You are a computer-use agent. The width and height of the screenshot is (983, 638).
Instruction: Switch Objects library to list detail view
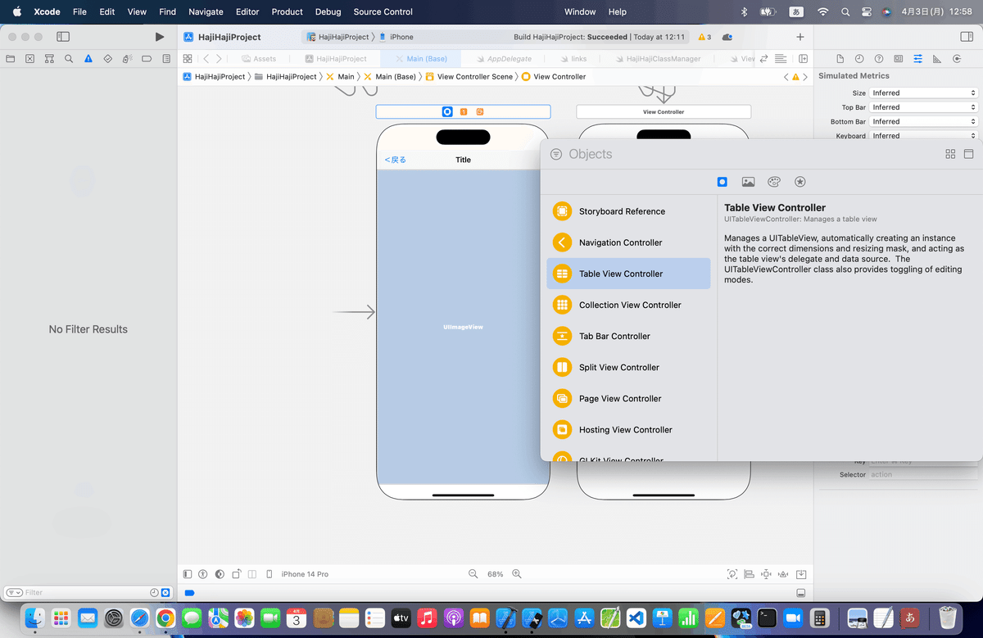coord(968,154)
